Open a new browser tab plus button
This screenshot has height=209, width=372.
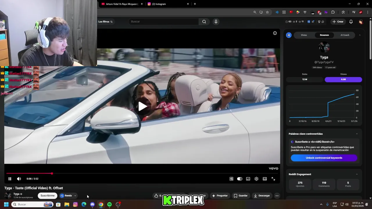tap(195, 4)
